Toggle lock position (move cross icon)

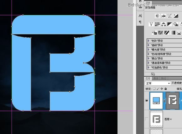[162, 89]
